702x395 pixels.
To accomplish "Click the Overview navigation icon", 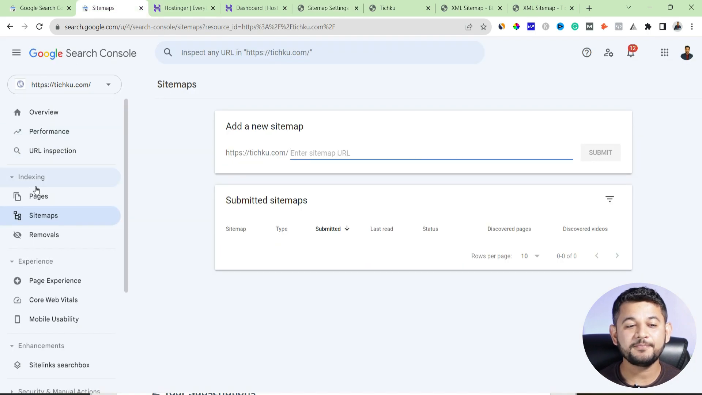I will (17, 112).
